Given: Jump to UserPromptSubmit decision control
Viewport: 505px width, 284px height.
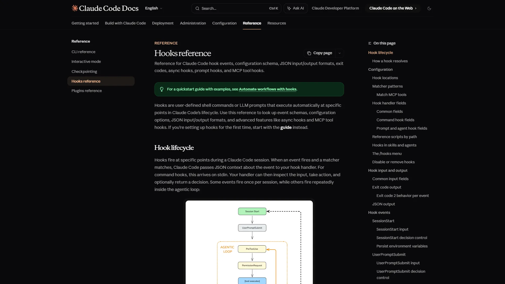Looking at the screenshot, I should pyautogui.click(x=401, y=275).
